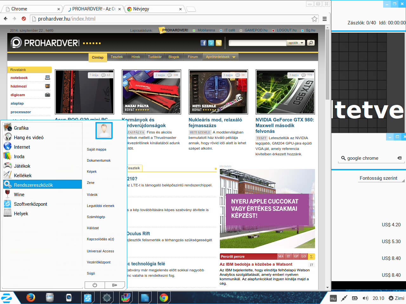Click the google chrome search field
This screenshot has width=406, height=304.
(371, 158)
